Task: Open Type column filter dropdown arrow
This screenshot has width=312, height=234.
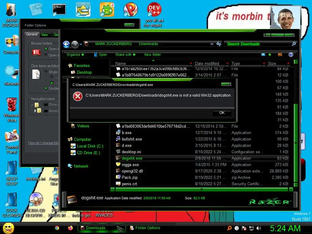Action: pos(264,63)
